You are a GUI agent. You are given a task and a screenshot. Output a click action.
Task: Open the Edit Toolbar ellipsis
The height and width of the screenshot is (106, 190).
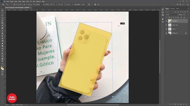[x=2, y=64]
